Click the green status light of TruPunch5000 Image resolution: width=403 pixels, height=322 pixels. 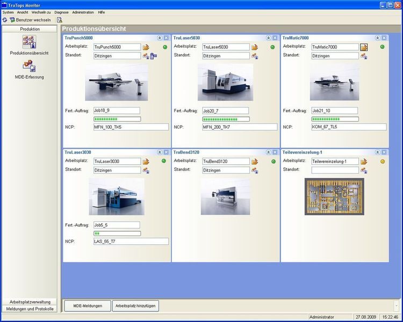click(x=165, y=47)
